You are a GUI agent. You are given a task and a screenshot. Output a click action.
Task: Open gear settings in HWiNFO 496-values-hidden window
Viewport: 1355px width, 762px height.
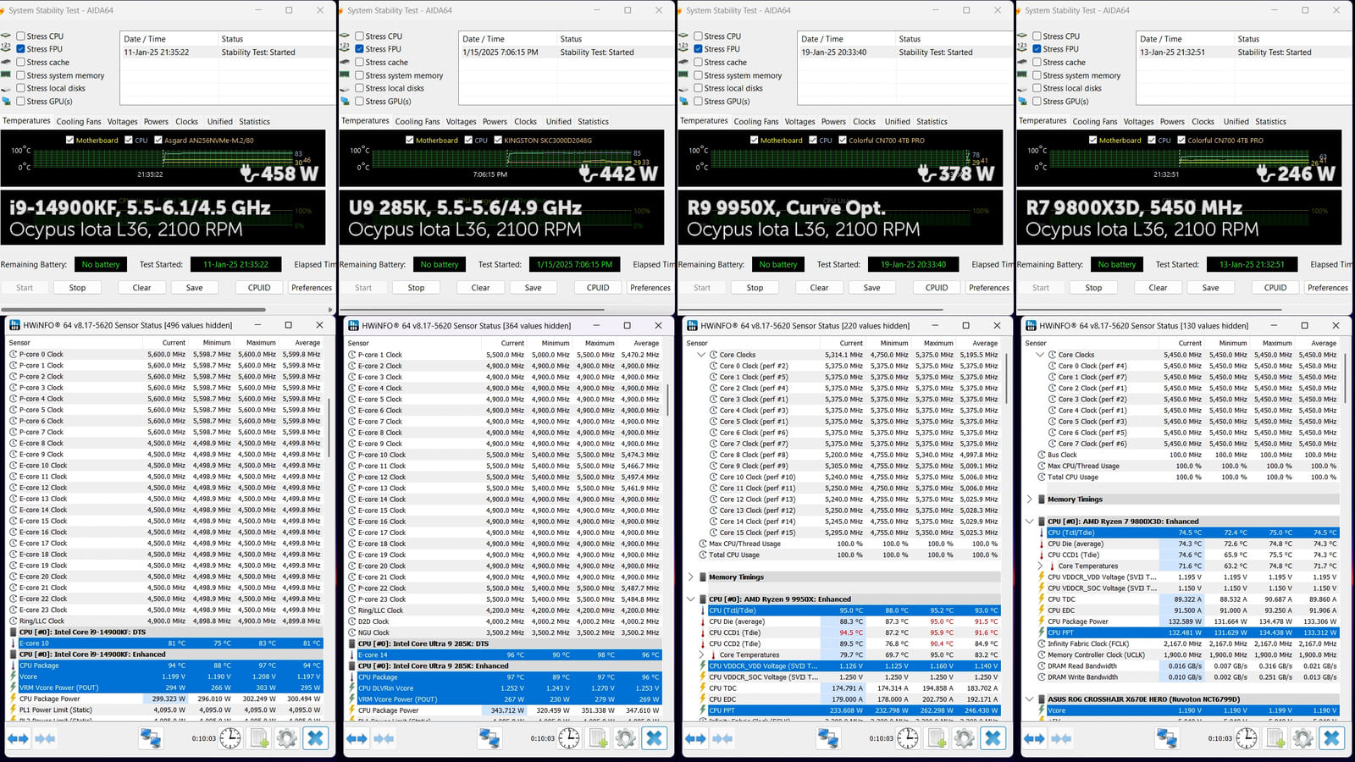287,738
